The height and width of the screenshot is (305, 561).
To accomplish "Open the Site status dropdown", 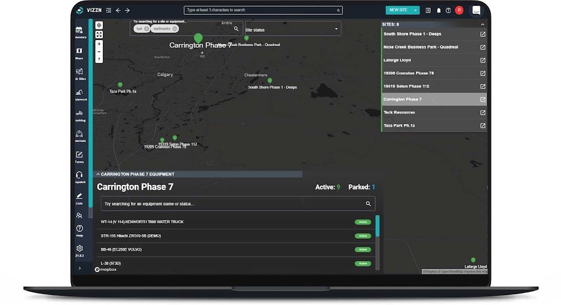I will pyautogui.click(x=293, y=29).
